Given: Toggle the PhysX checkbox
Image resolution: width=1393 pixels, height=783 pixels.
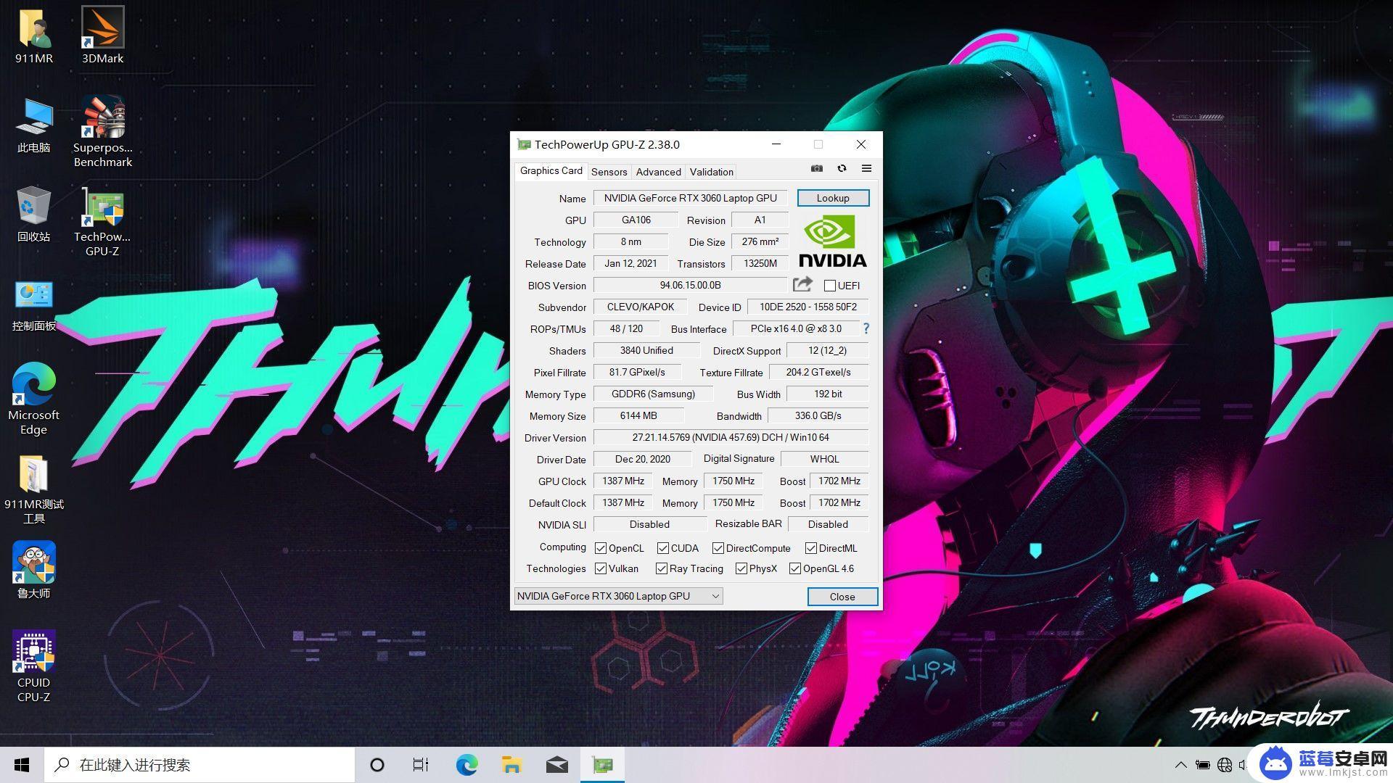Looking at the screenshot, I should (x=741, y=568).
